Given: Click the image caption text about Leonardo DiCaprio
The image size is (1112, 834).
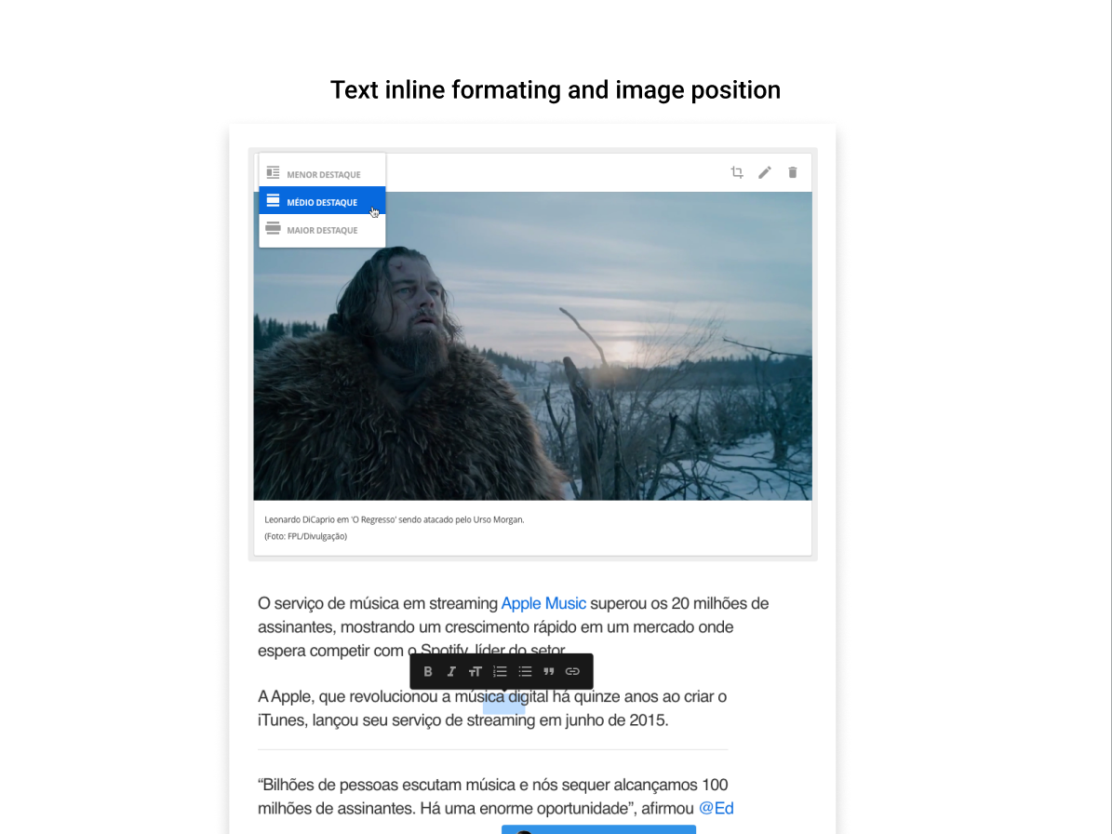Looking at the screenshot, I should (x=395, y=519).
